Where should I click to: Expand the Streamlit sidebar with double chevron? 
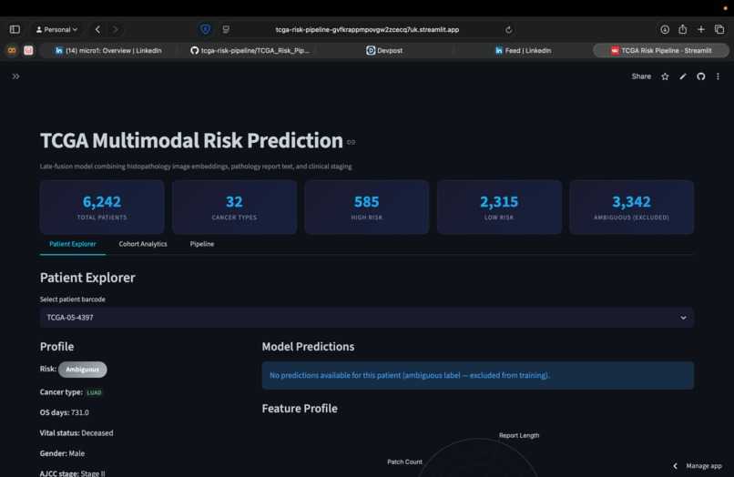tap(15, 76)
